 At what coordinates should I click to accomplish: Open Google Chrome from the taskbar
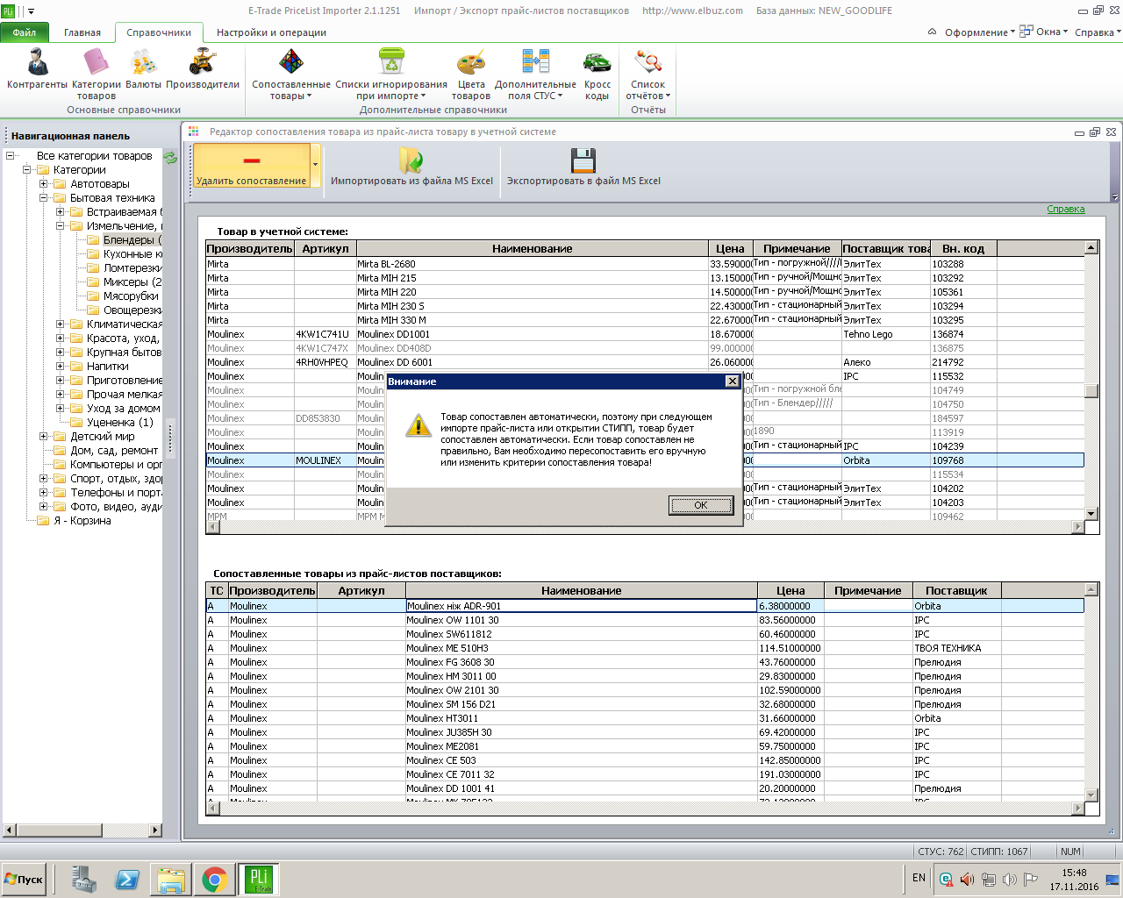point(215,880)
